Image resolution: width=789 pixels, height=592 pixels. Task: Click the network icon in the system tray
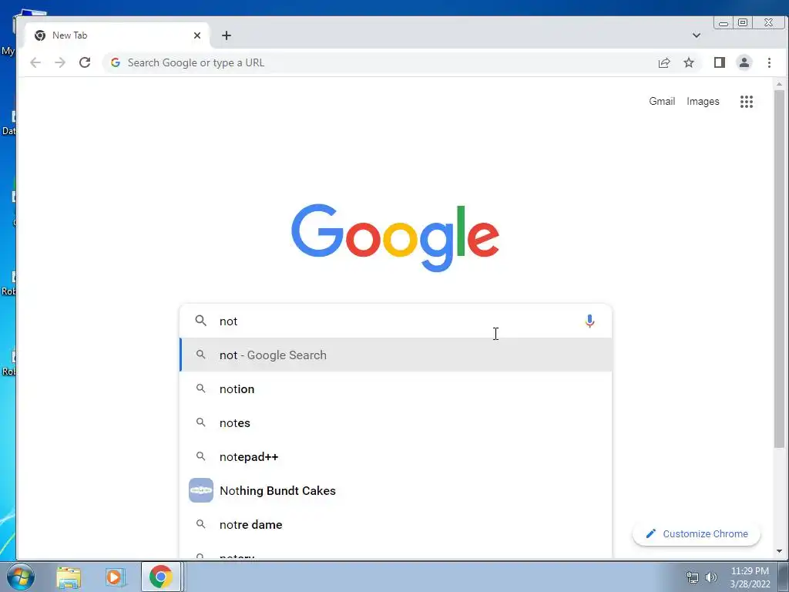click(693, 577)
